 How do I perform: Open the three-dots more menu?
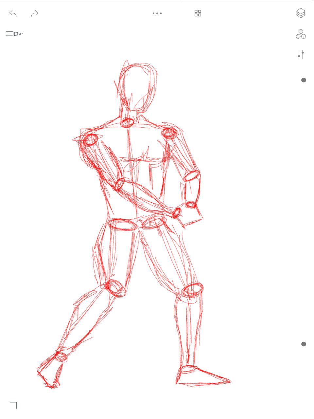point(157,13)
